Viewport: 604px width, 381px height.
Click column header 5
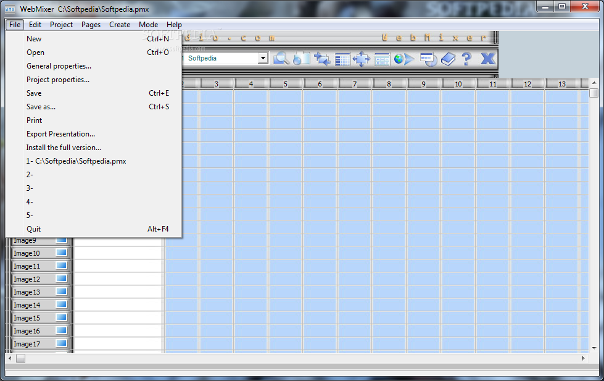(x=286, y=84)
